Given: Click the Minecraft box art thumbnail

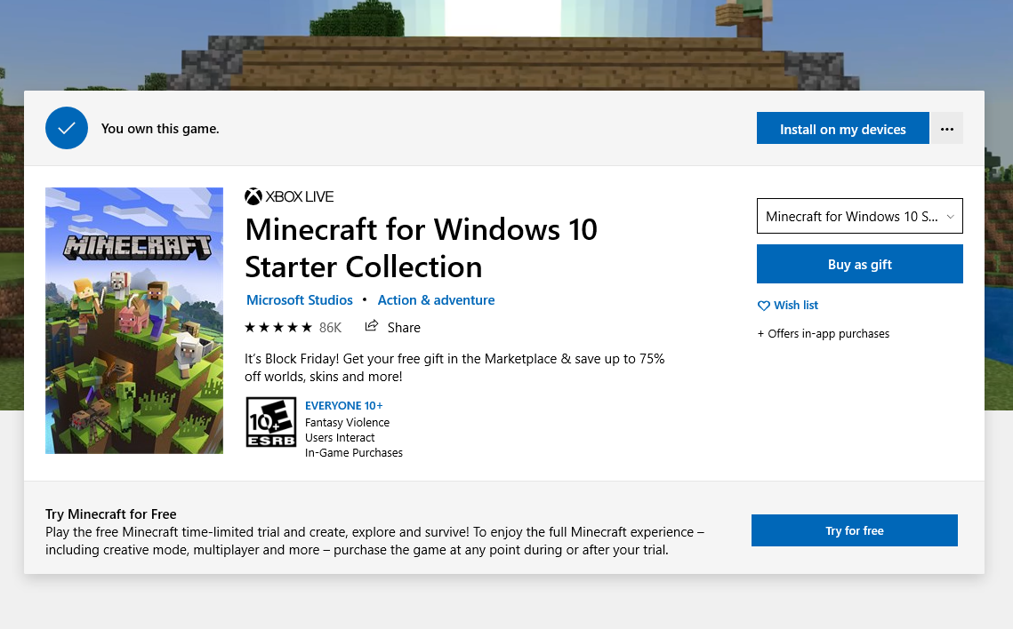Looking at the screenshot, I should click(134, 321).
